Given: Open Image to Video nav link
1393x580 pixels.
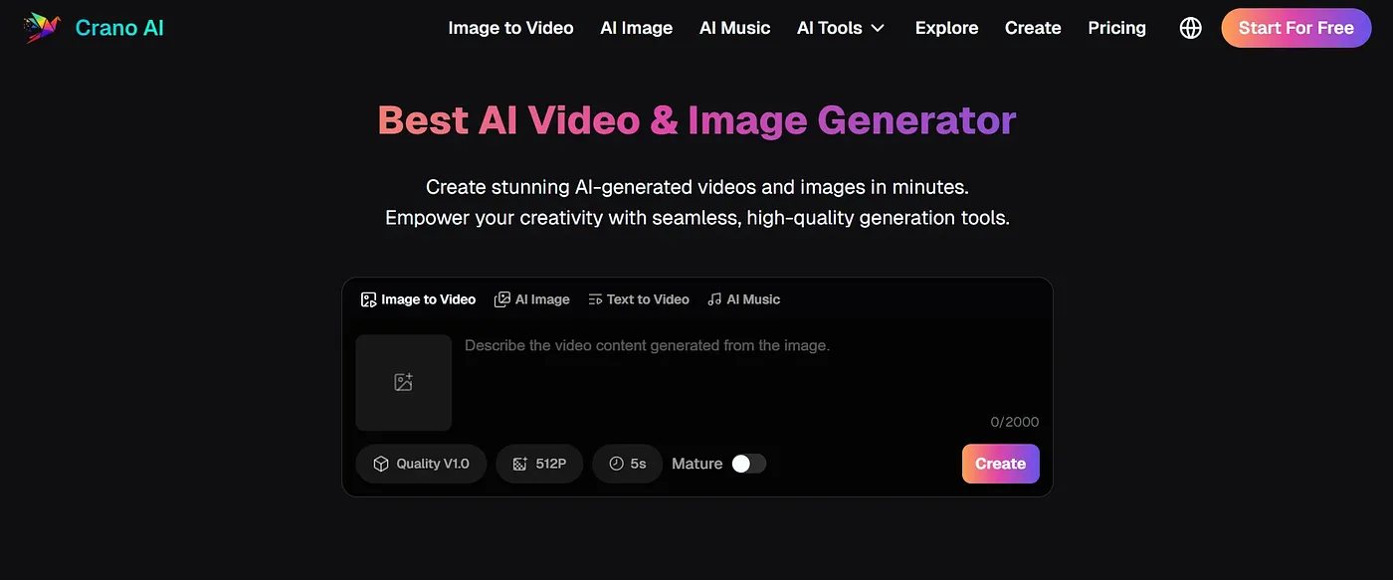Looking at the screenshot, I should pos(510,28).
